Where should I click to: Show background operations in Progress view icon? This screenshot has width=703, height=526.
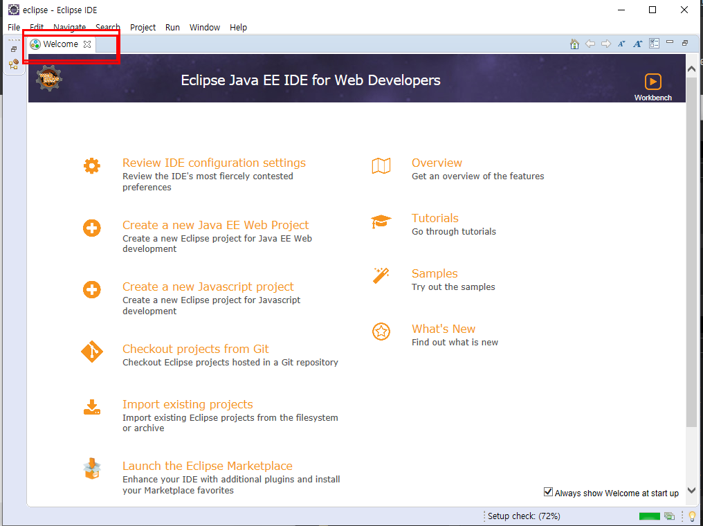point(669,516)
